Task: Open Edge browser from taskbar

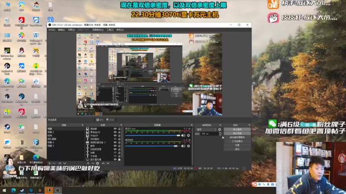Action: (13, 190)
